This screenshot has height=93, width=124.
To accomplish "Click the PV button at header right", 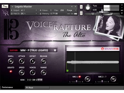I will tap(122, 13).
